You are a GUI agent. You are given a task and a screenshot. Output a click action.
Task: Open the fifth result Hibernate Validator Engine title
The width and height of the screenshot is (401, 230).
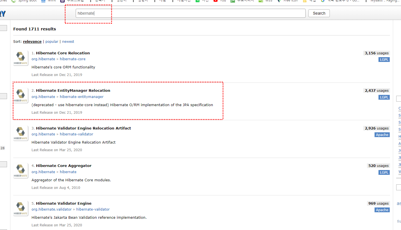pyautogui.click(x=64, y=203)
